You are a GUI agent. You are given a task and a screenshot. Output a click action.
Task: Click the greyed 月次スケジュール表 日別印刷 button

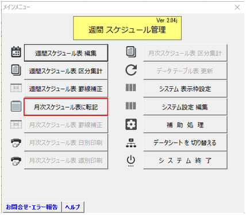coord(66,142)
